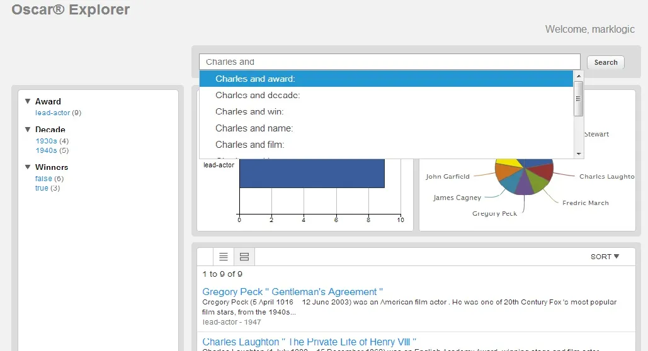Click 'Welcome, marklogic' text
The width and height of the screenshot is (648, 351).
[x=589, y=30]
